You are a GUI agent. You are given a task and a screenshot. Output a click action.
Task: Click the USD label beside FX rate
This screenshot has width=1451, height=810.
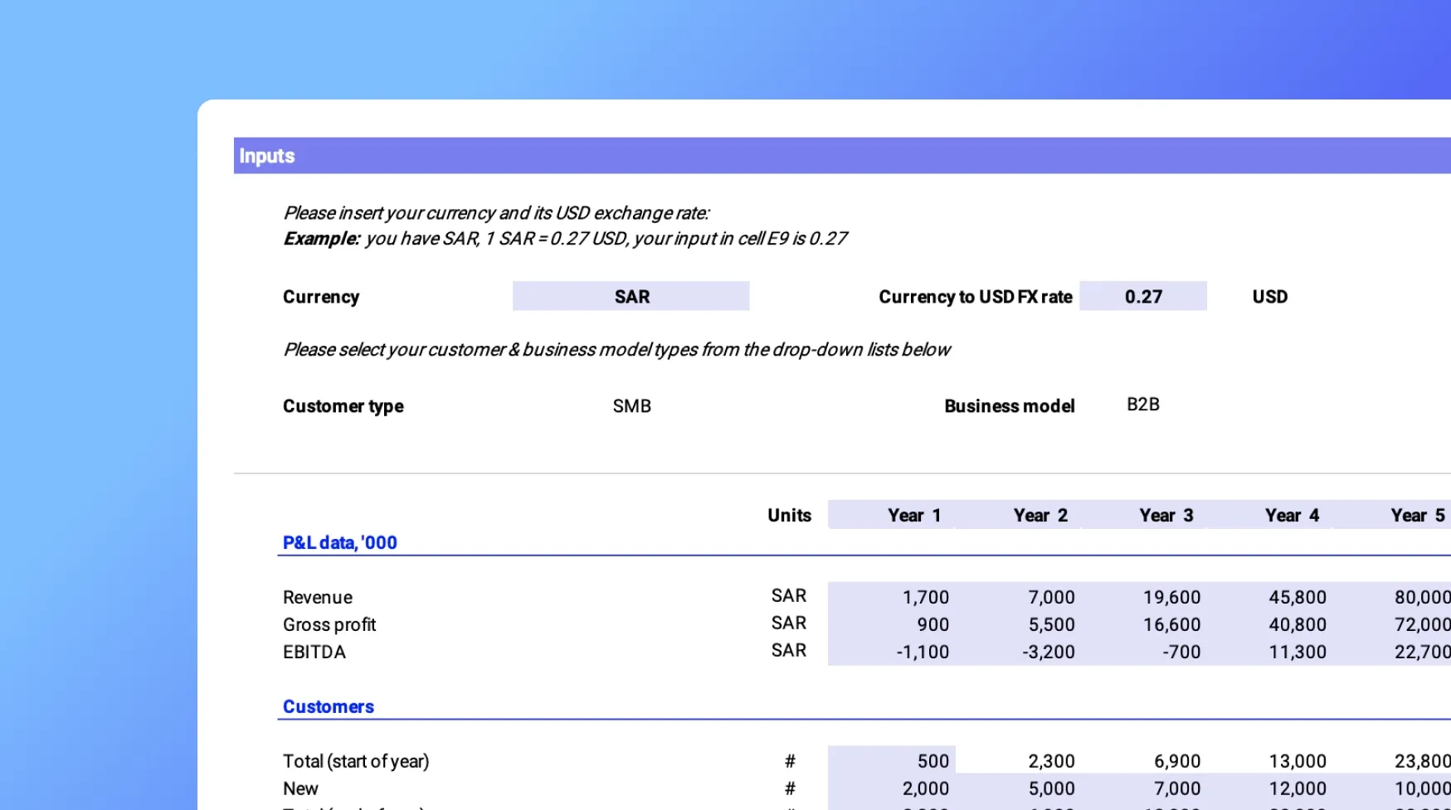pyautogui.click(x=1269, y=297)
